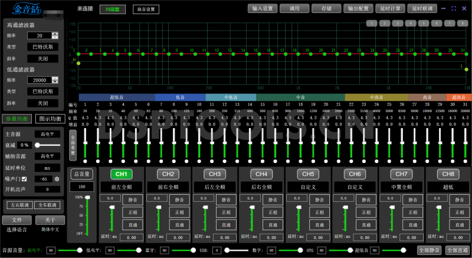Click the high-pass filter frequency stepper

55,35
